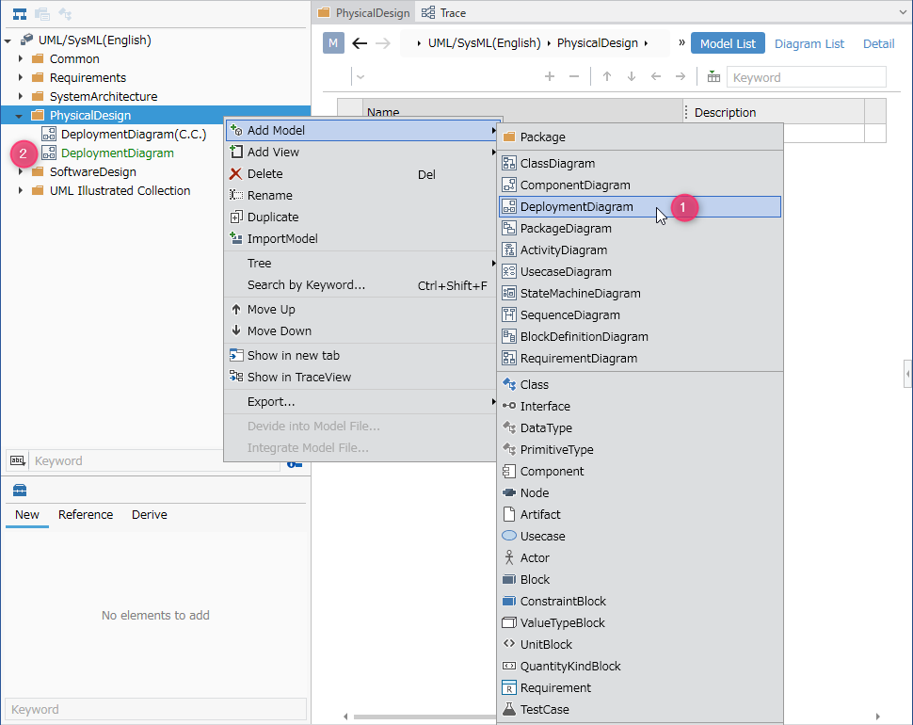Choose Move Down from context menu
913x725 pixels.
point(361,330)
